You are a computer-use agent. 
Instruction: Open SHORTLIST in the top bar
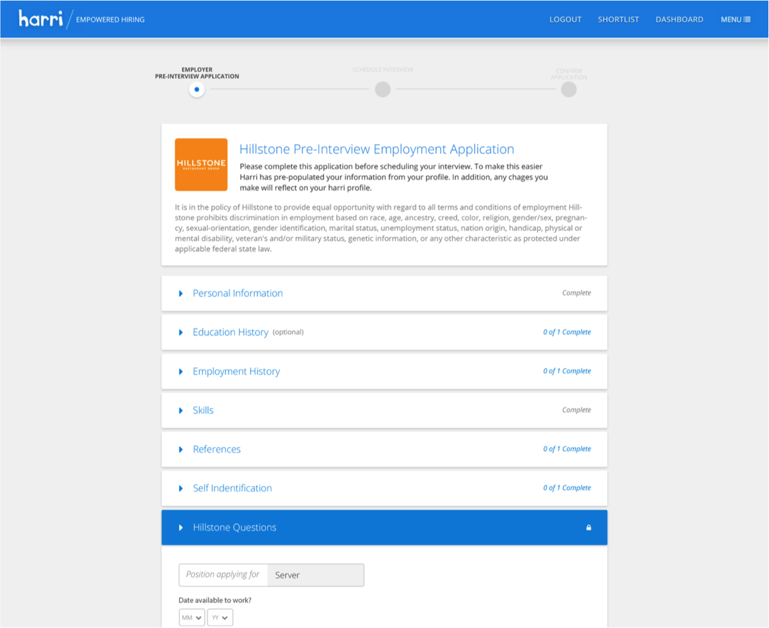[619, 19]
